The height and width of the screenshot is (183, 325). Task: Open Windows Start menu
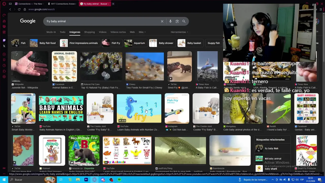click(4, 180)
